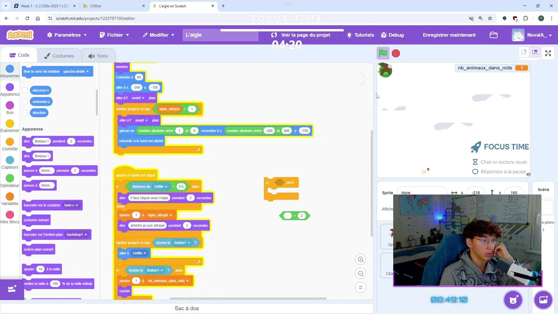Select the Mouvement block category
The image size is (558, 314).
tap(10, 72)
